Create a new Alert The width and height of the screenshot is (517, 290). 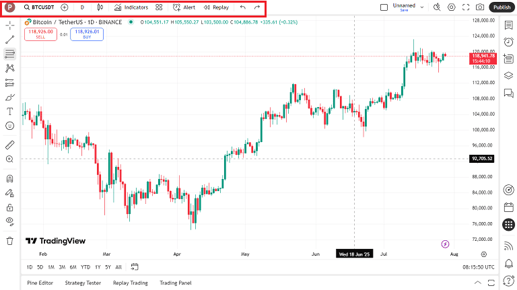(x=184, y=7)
